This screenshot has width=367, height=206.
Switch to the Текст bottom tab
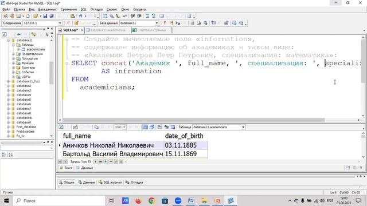(66, 168)
